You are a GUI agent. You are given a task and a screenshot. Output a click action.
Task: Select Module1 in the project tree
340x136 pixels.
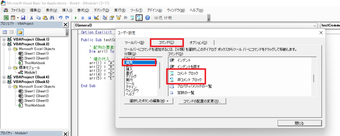click(x=31, y=72)
